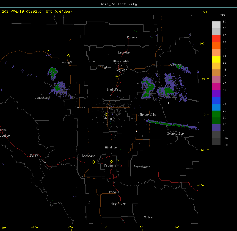Click the yellow 54 dBZ legend swatch

[216, 59]
